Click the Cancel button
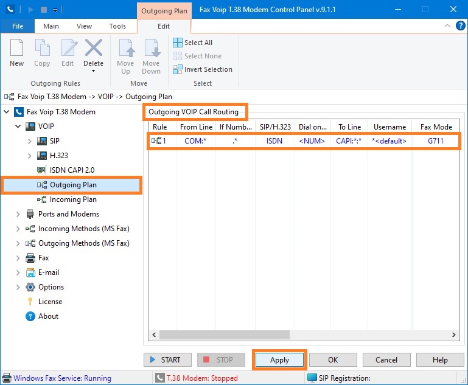This screenshot has height=385, width=468. point(386,360)
